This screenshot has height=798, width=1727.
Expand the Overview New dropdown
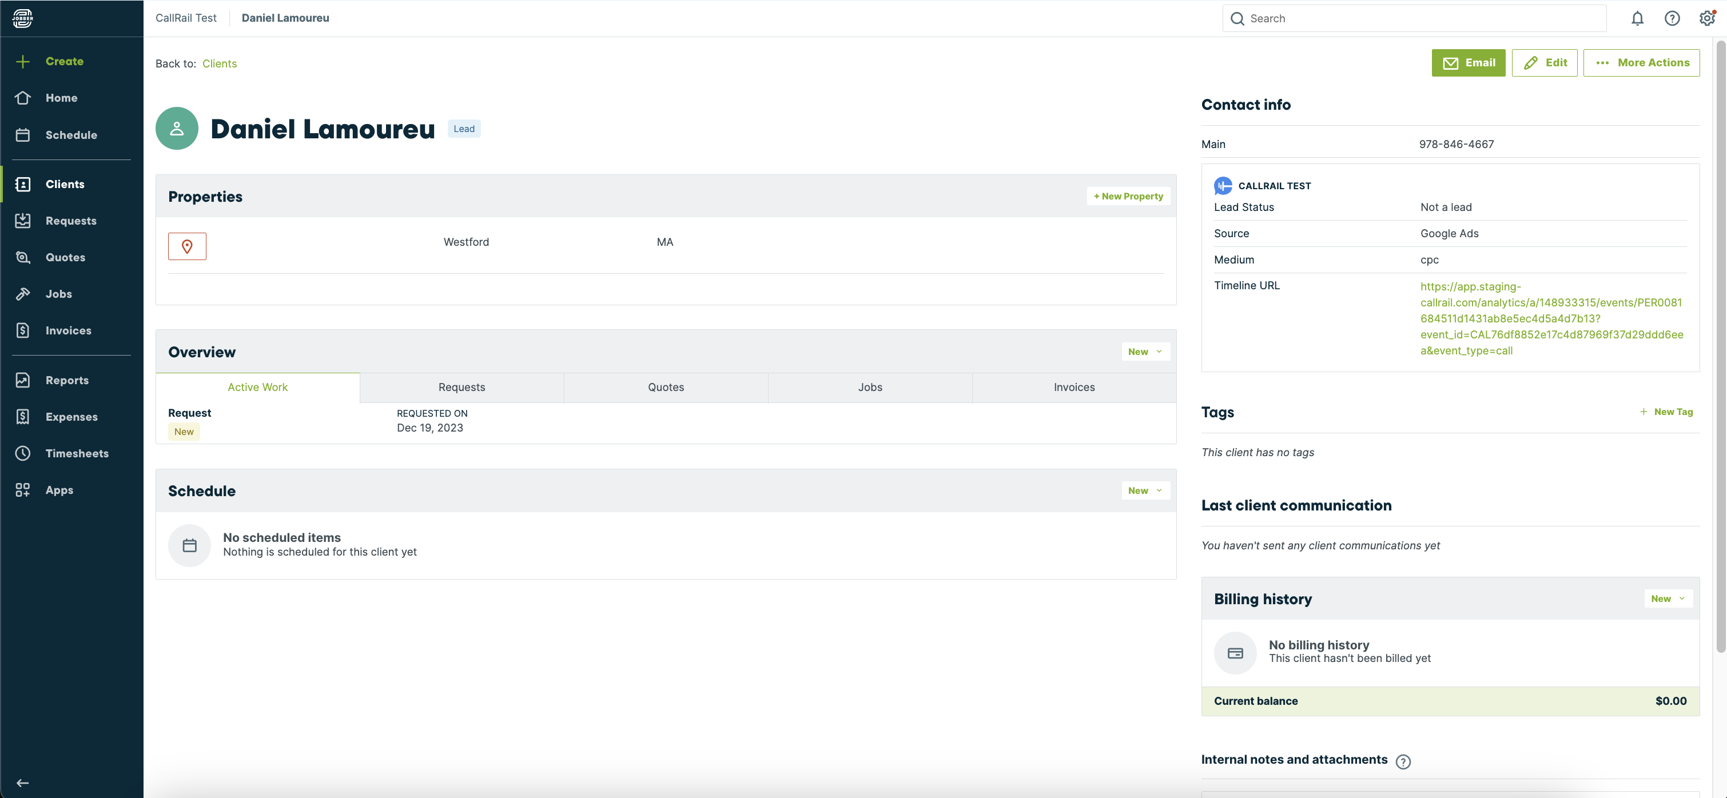(1145, 352)
